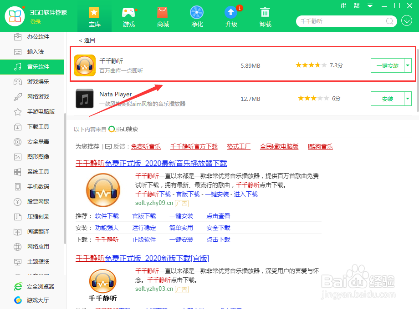
Task: Select 输入法 keyboard category
Action: (32, 52)
